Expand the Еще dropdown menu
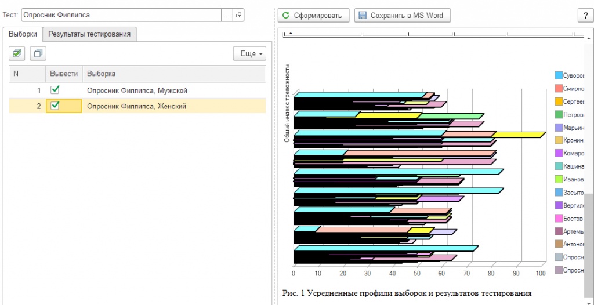The height and width of the screenshot is (305, 594). tap(249, 54)
